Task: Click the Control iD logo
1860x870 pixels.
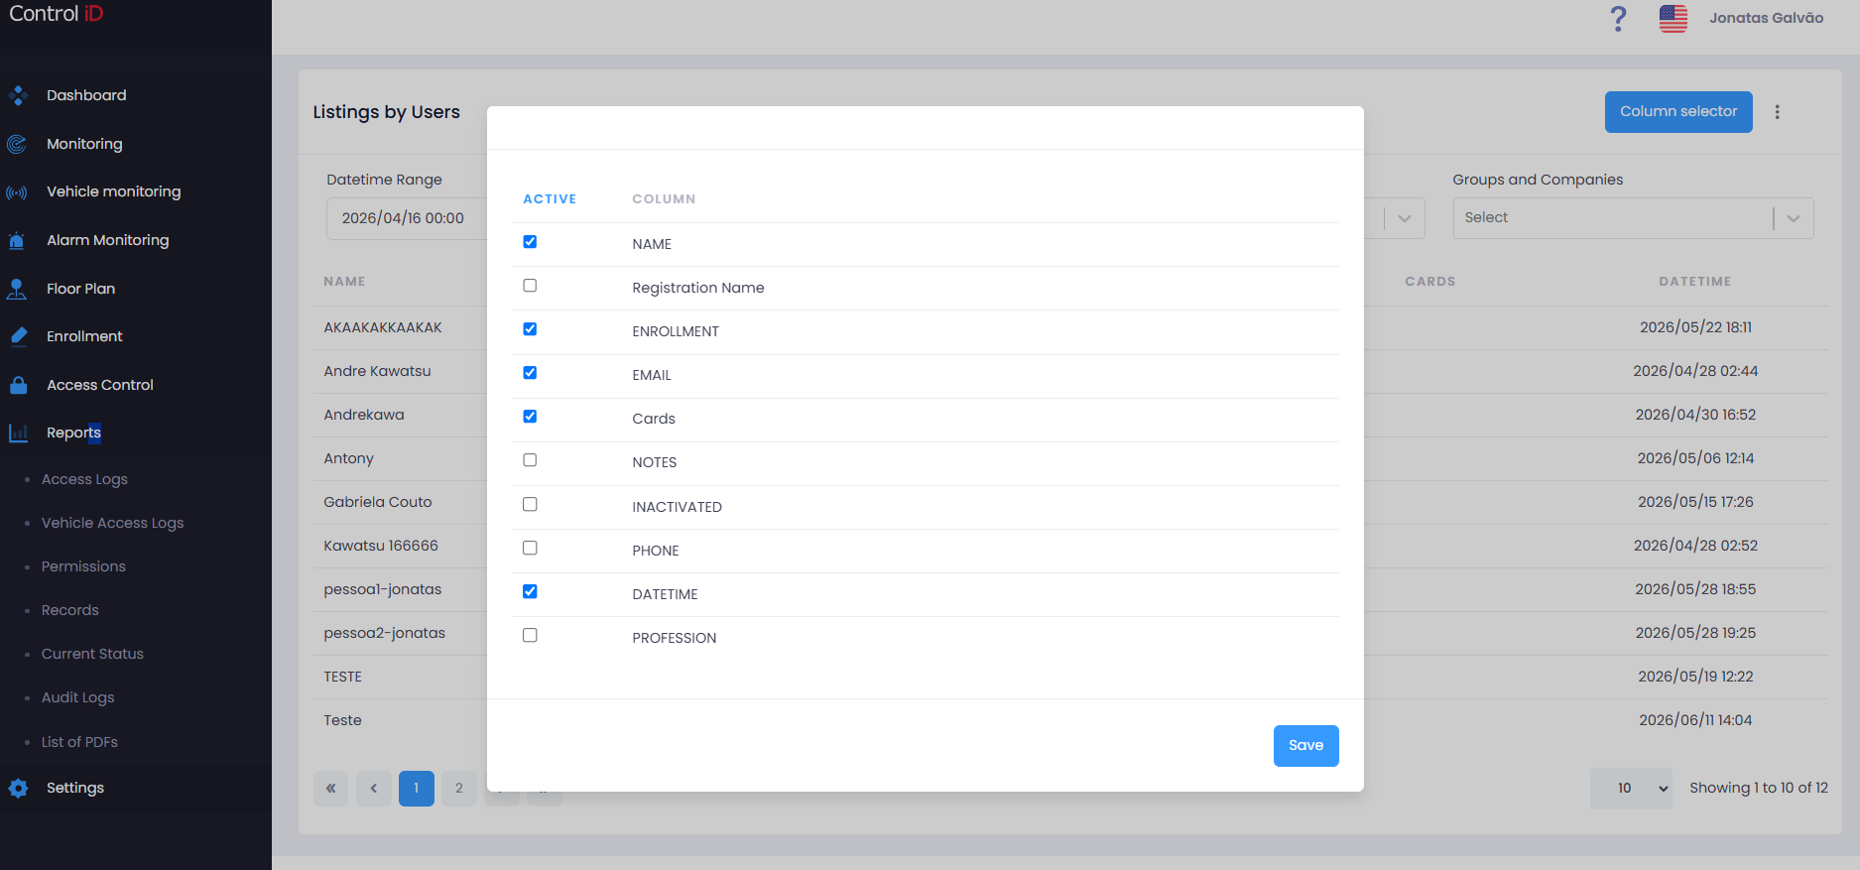Action: point(57,14)
